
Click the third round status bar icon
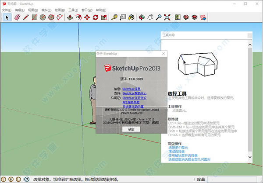(18, 180)
